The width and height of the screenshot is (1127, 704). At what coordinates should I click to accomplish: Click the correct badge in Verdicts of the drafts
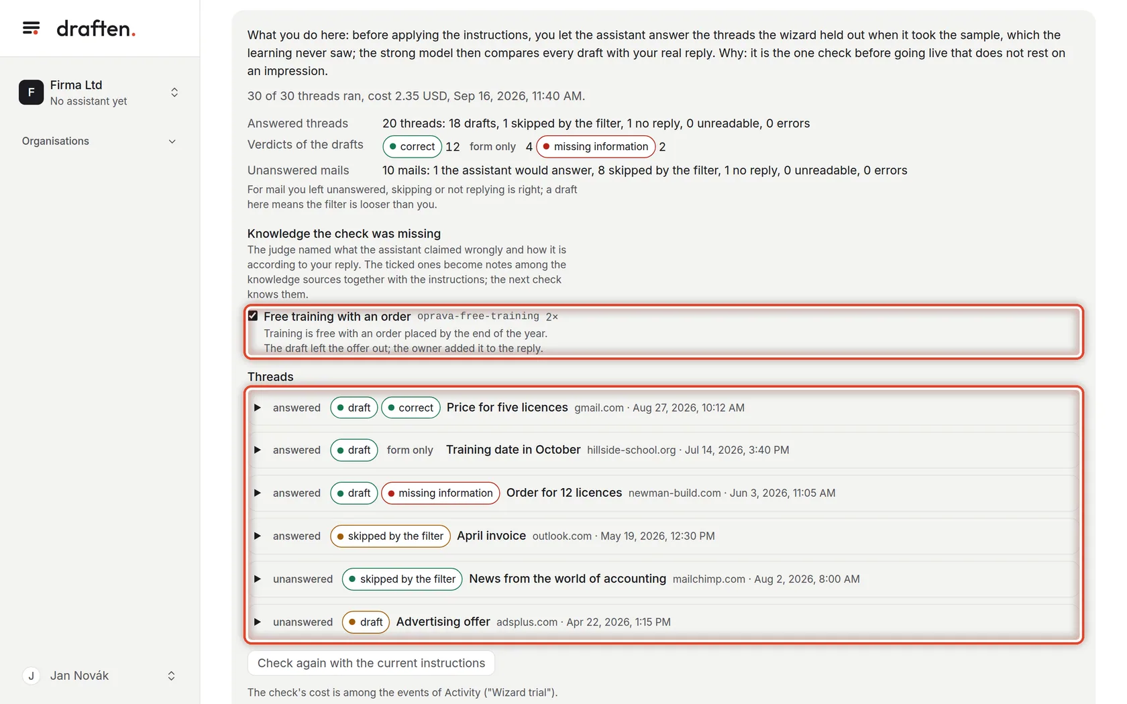pyautogui.click(x=412, y=146)
